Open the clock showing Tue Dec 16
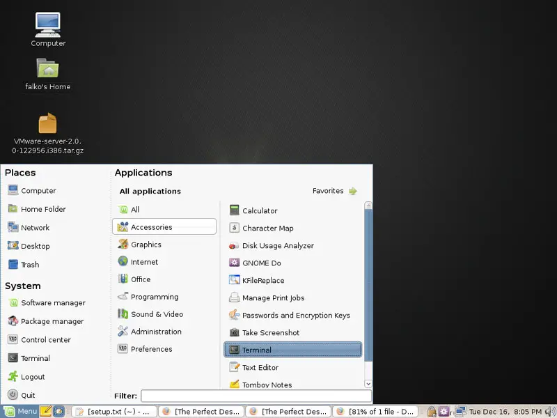 click(x=505, y=412)
